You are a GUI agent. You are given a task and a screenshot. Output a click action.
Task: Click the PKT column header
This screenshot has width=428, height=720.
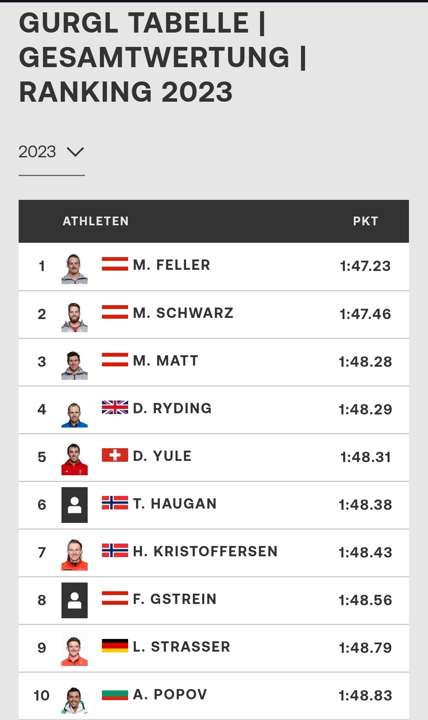[365, 221]
